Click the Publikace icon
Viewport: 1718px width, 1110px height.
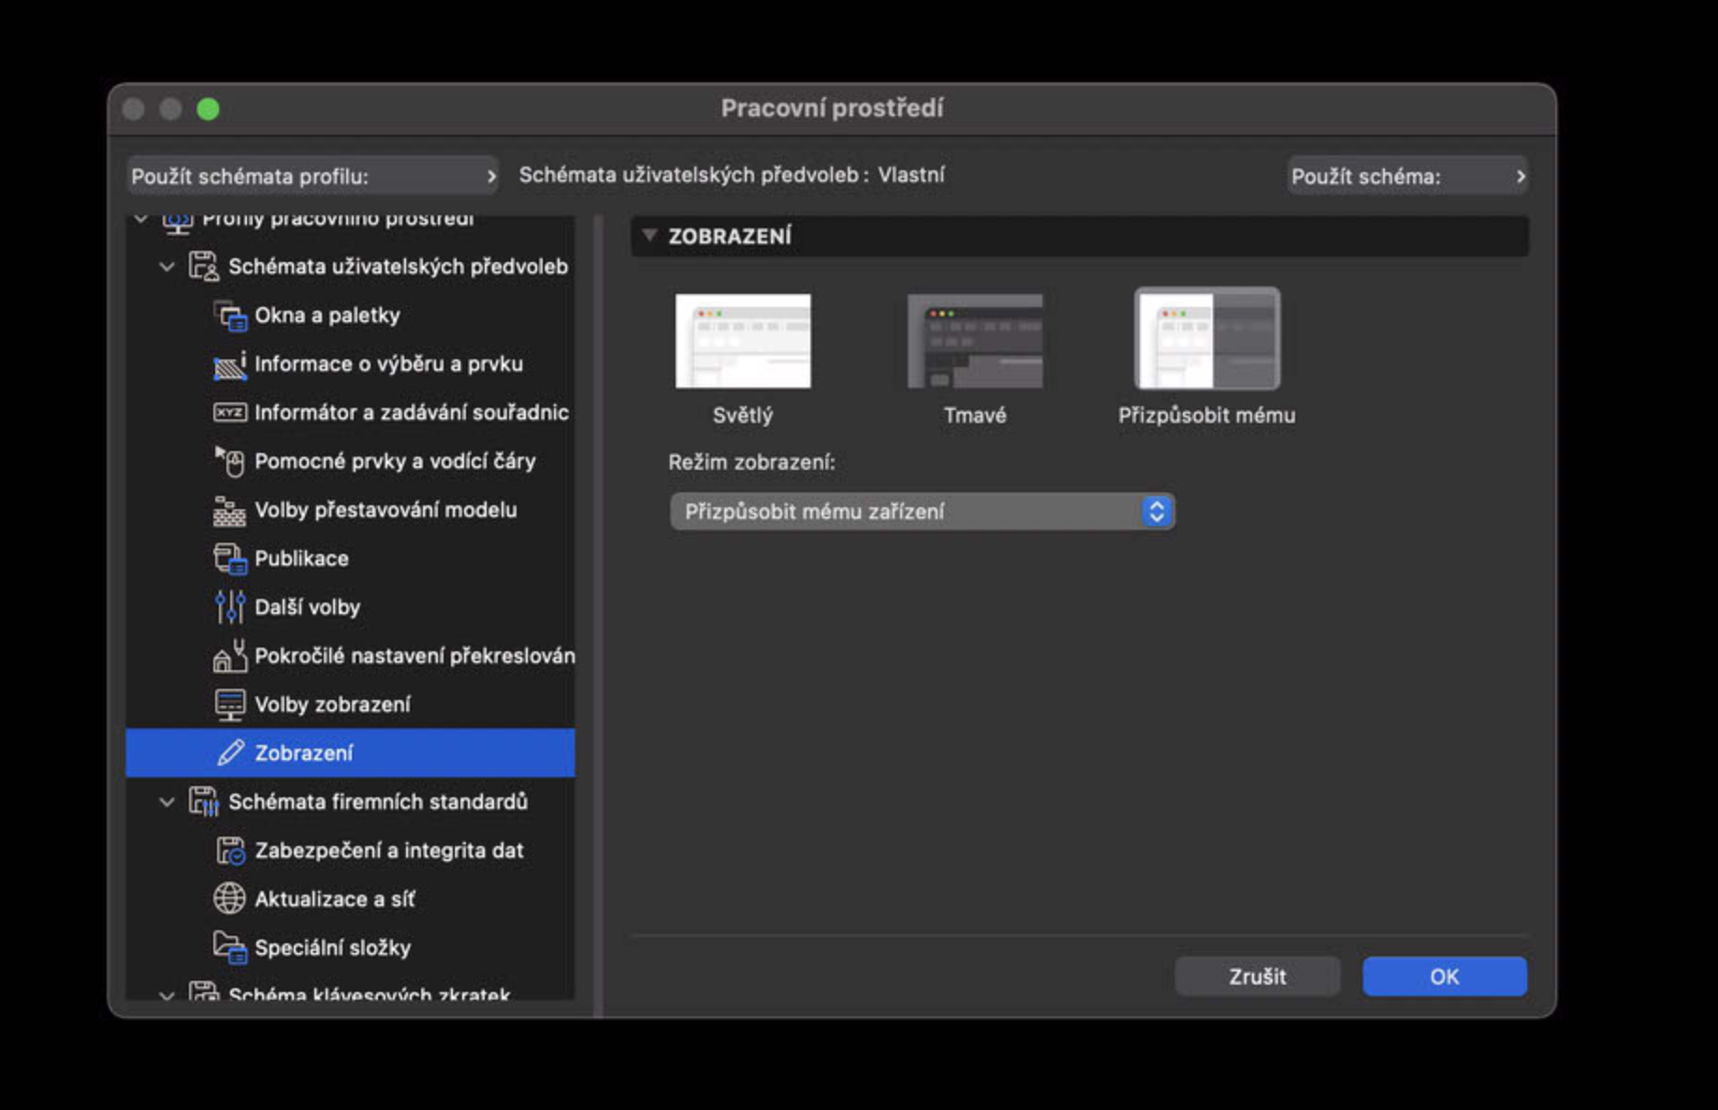click(229, 559)
